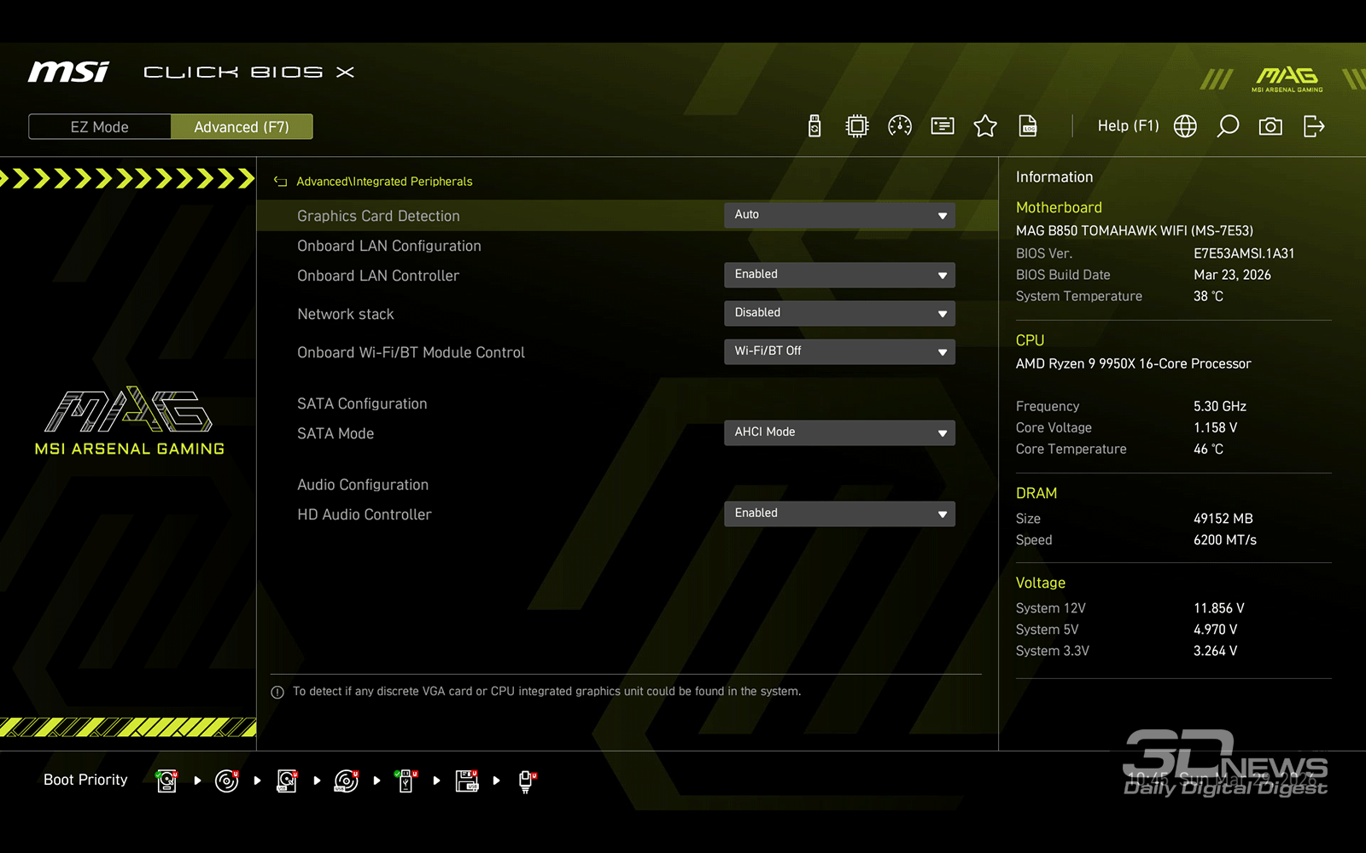Open the Onboard LAN Controller dropdown

[839, 275]
